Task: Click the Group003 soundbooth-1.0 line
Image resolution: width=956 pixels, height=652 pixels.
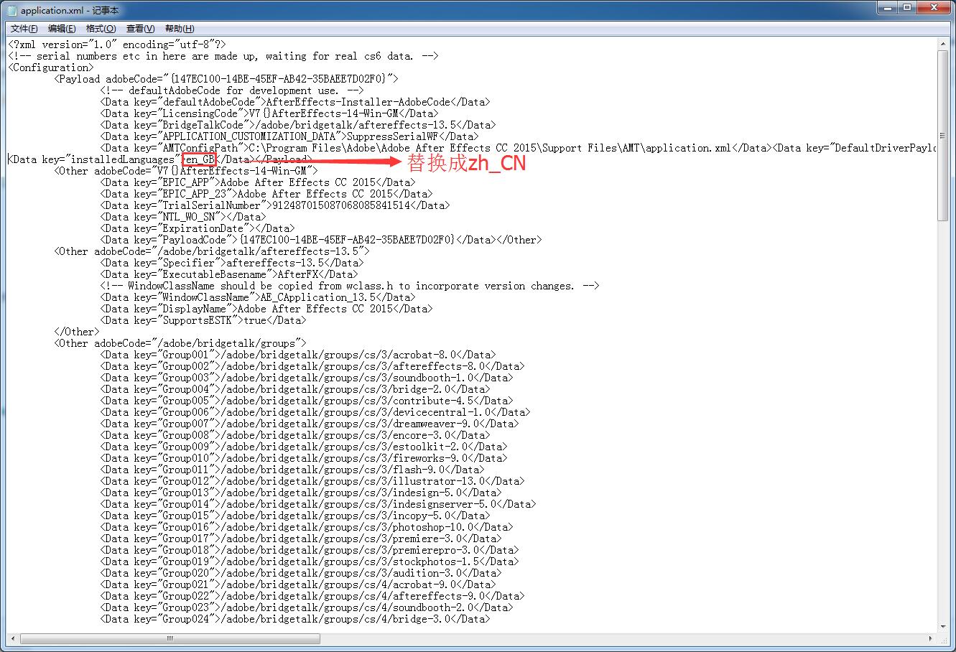Action: point(306,378)
